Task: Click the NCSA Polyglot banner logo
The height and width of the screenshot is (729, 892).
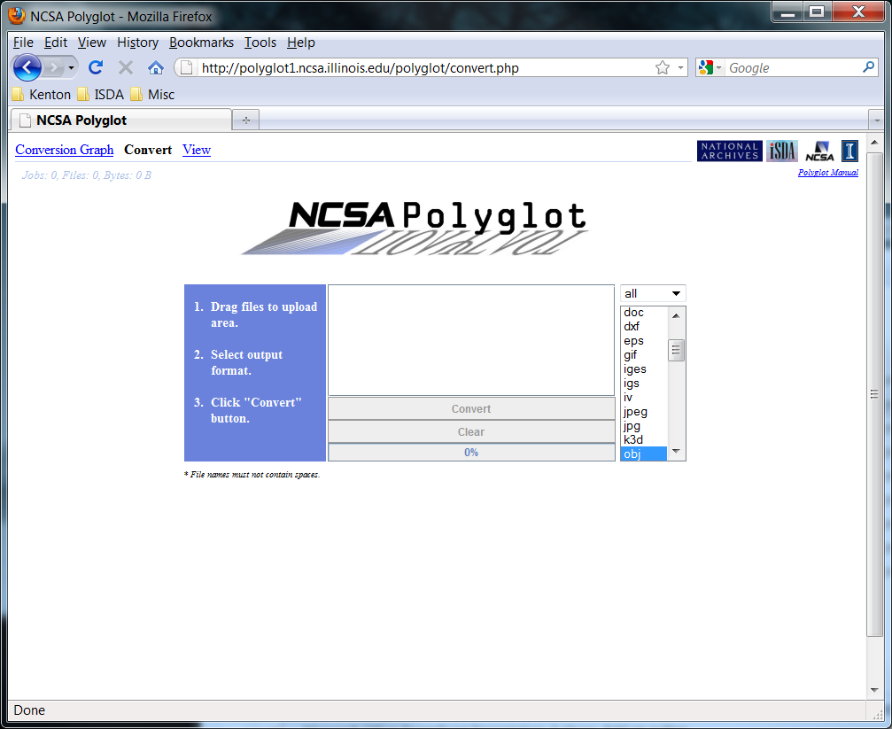Action: click(415, 228)
